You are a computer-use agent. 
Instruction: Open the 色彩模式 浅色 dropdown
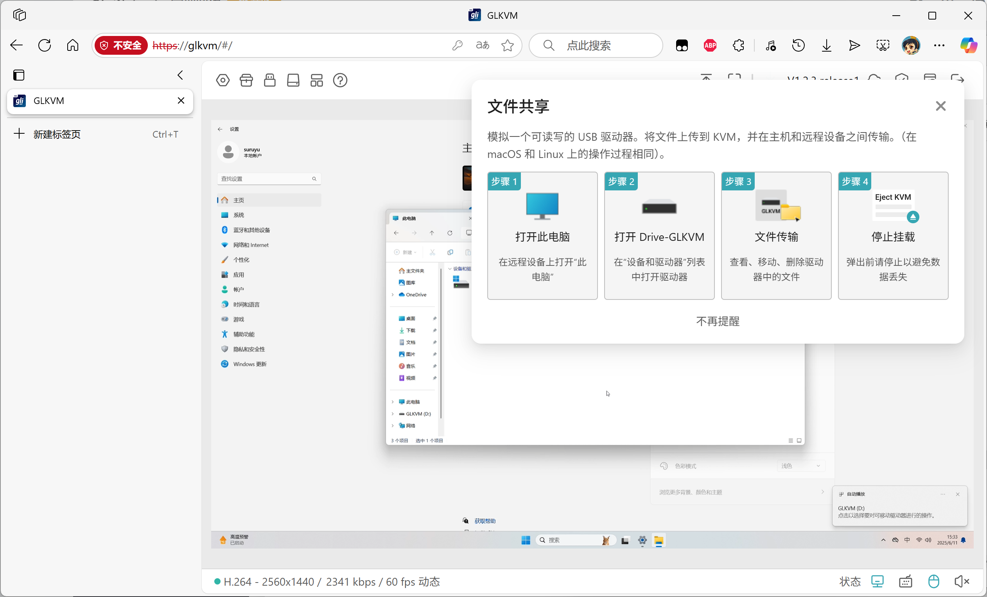pos(800,466)
